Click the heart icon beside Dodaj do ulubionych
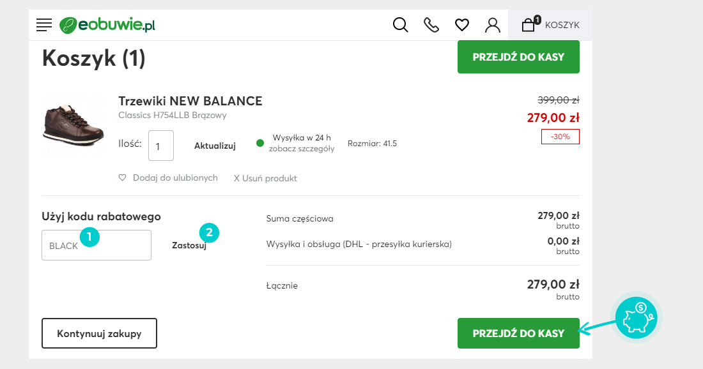703x369 pixels. 123,177
